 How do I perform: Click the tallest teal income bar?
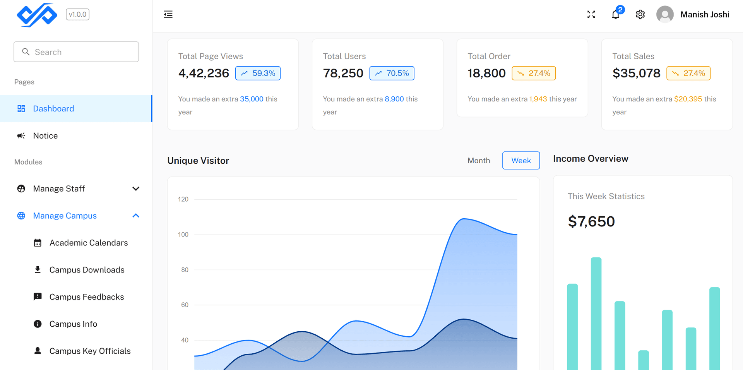click(x=596, y=313)
